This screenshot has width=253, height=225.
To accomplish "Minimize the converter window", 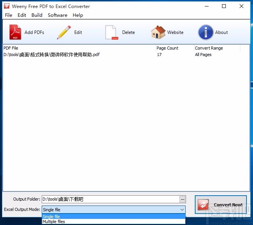I will 207,6.
